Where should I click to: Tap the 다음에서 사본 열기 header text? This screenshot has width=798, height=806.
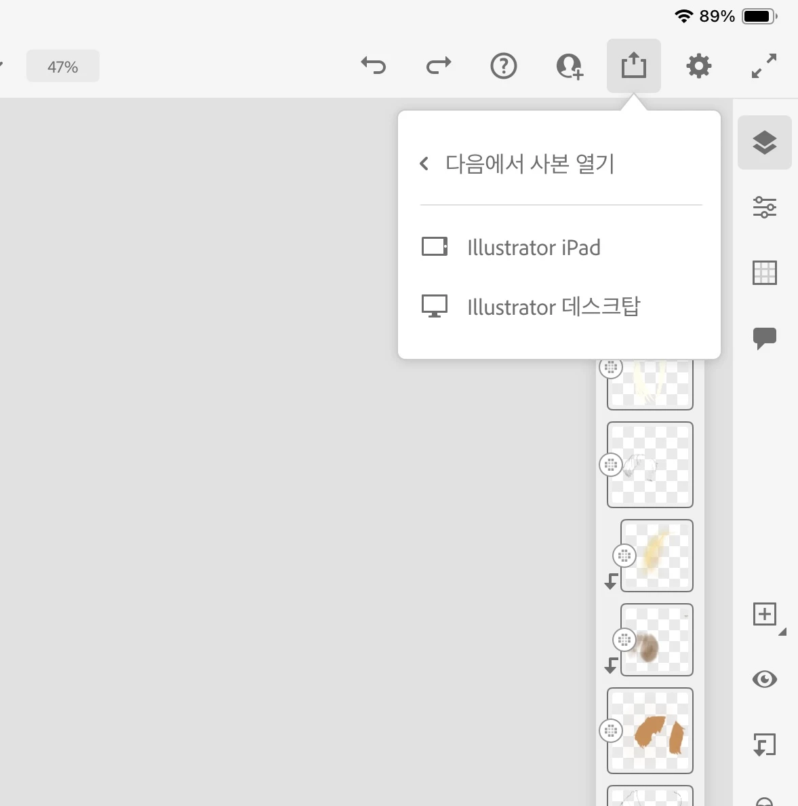[x=530, y=164]
